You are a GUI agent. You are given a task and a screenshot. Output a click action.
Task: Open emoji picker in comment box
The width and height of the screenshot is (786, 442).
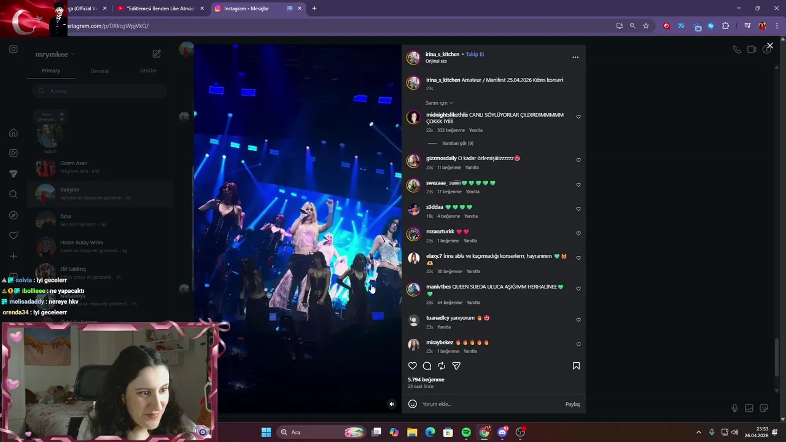413,404
